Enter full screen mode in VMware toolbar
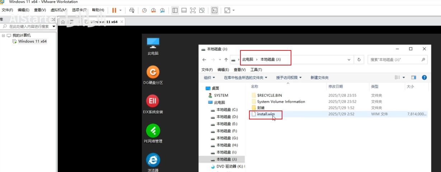441x172 pixels. pyautogui.click(x=193, y=10)
